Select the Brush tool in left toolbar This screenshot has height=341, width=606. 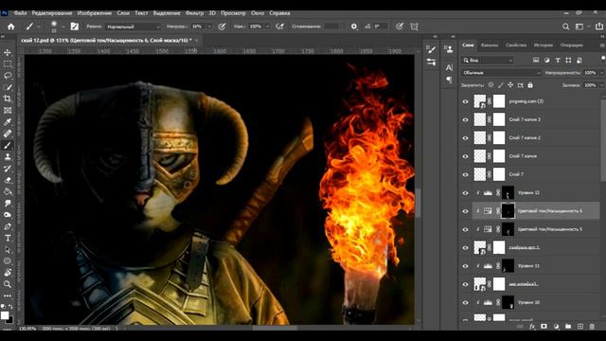click(8, 145)
